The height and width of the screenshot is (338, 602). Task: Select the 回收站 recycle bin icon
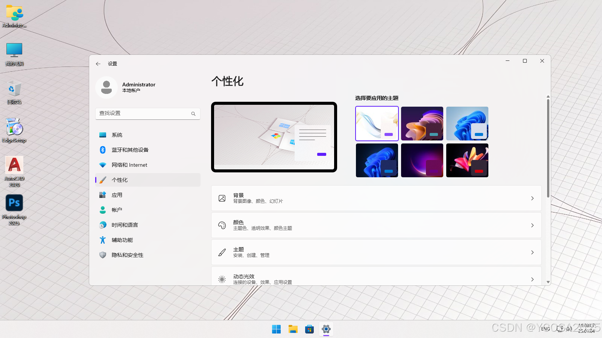(x=14, y=92)
